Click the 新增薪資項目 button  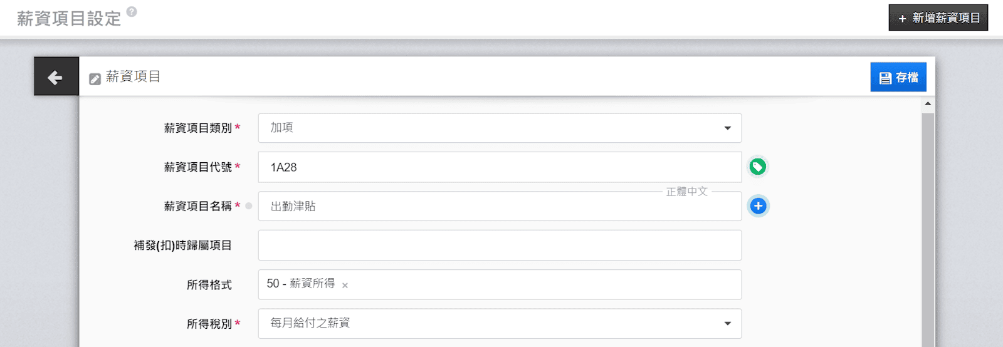[x=938, y=18]
